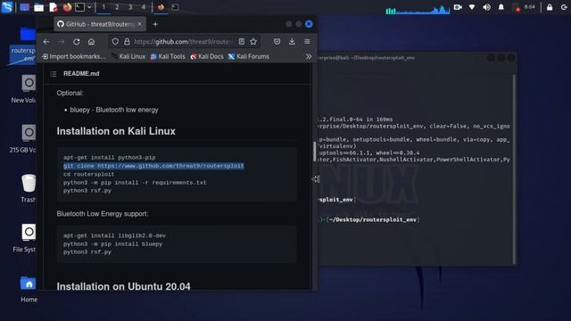571x321 pixels.
Task: Click the screen recorder tray icon
Action: (x=458, y=7)
